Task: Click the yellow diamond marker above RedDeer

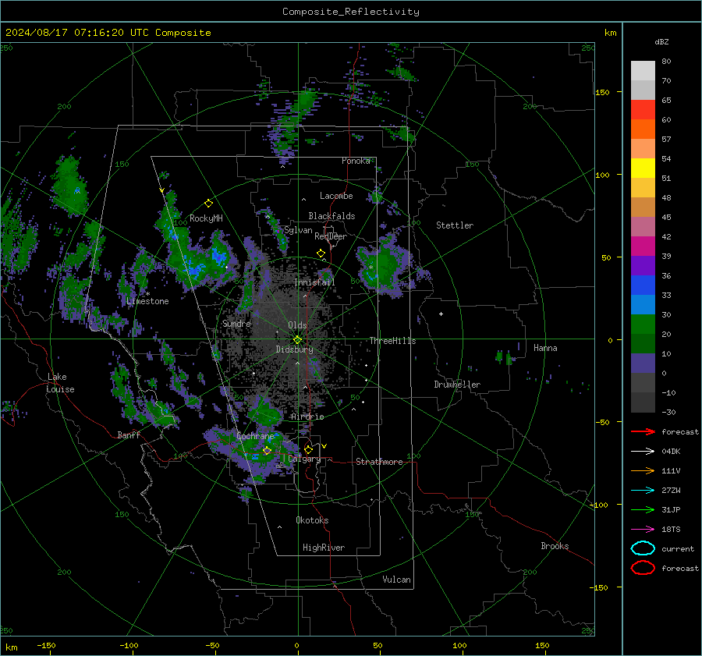Action: 321,254
